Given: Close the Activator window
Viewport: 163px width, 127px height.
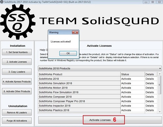Looking at the screenshot, I should (159, 2).
